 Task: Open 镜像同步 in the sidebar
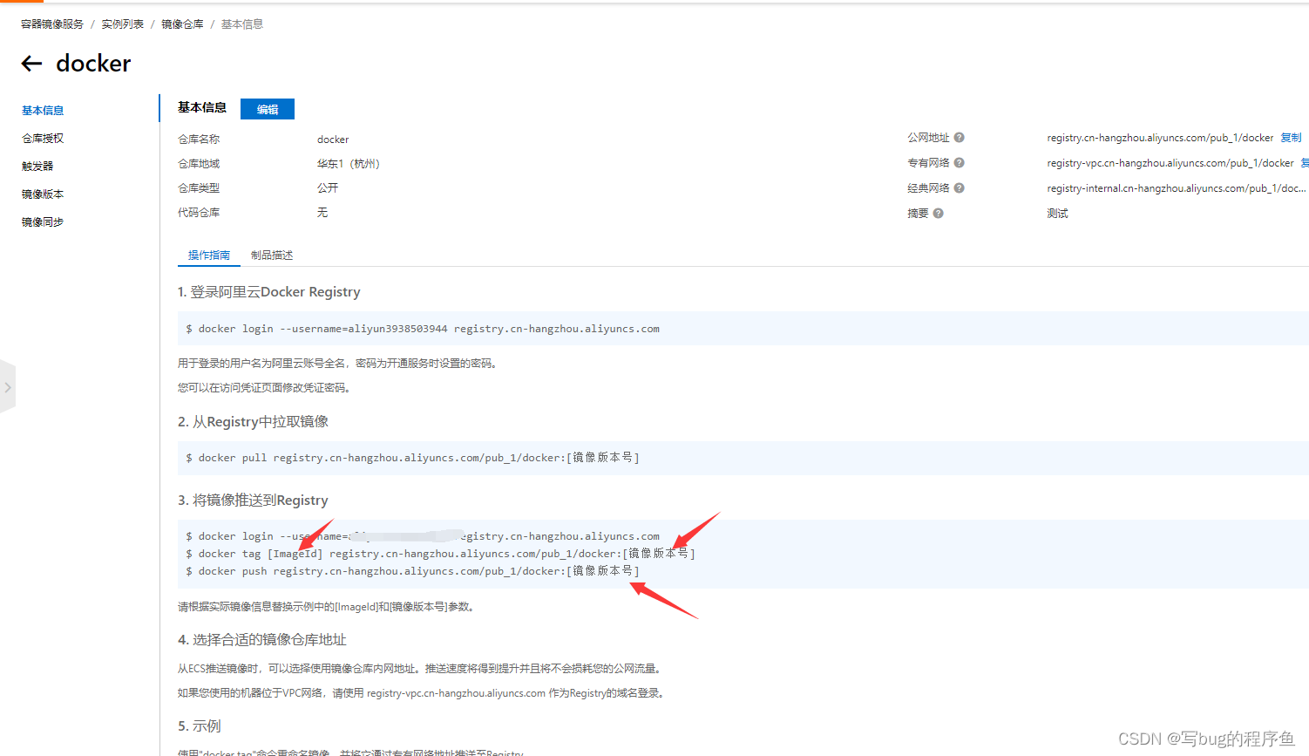pos(43,222)
